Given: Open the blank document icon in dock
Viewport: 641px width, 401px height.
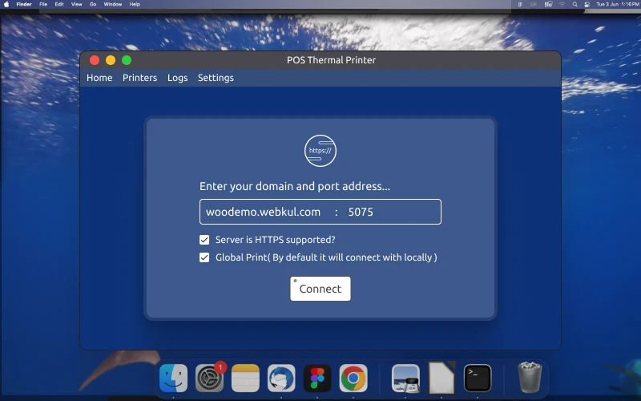Looking at the screenshot, I should click(x=441, y=377).
